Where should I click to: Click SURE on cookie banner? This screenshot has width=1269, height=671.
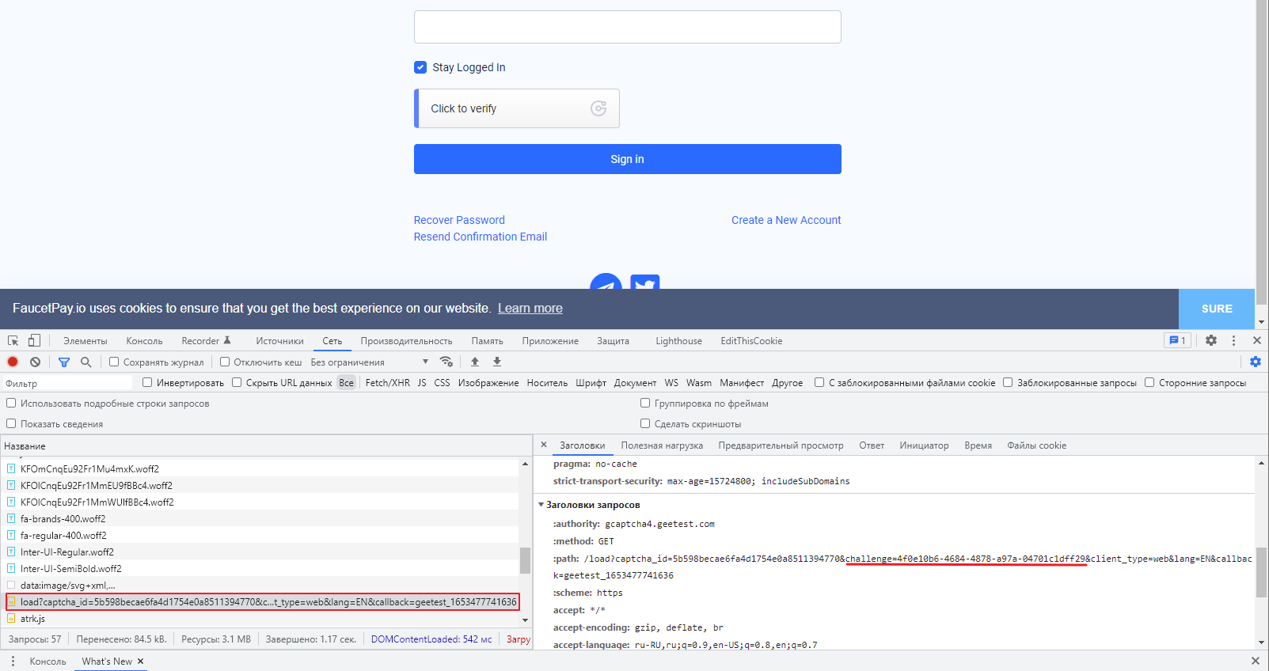[x=1217, y=309]
